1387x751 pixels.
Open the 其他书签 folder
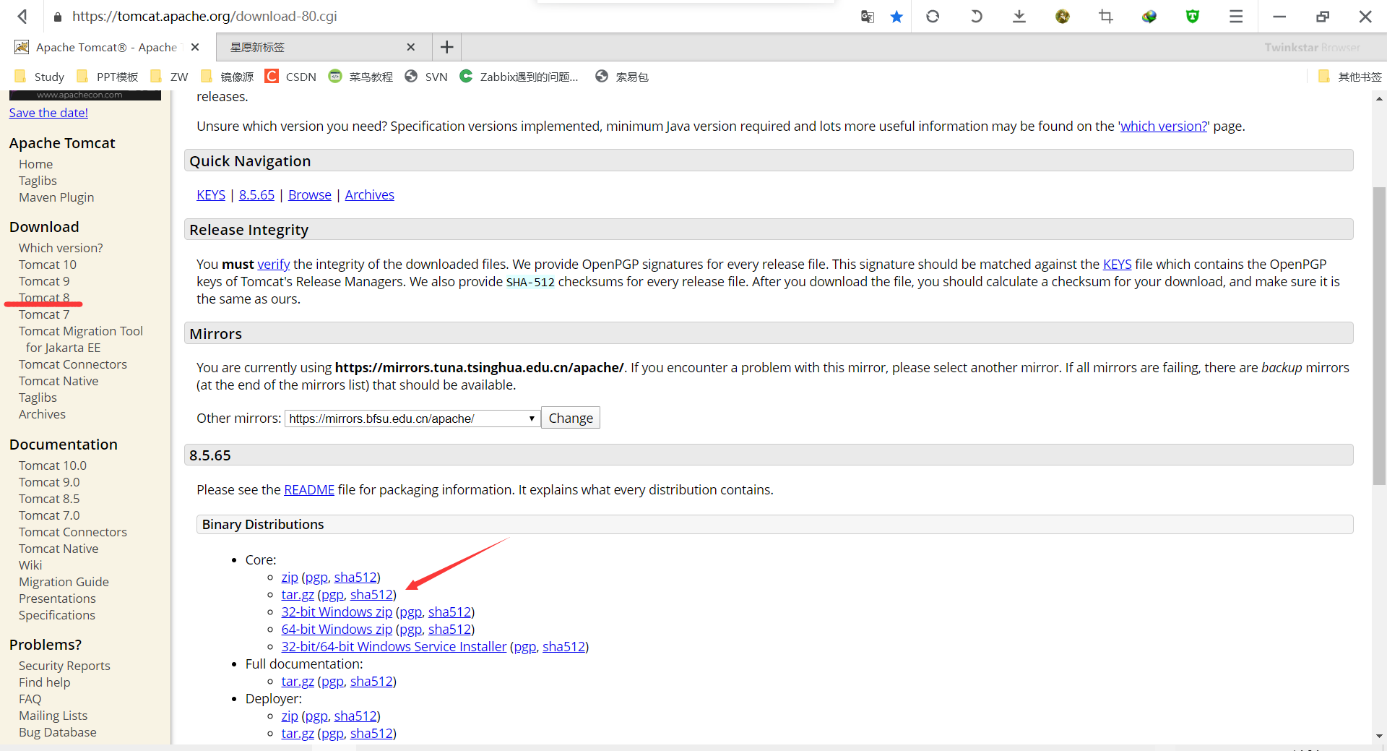pos(1349,77)
